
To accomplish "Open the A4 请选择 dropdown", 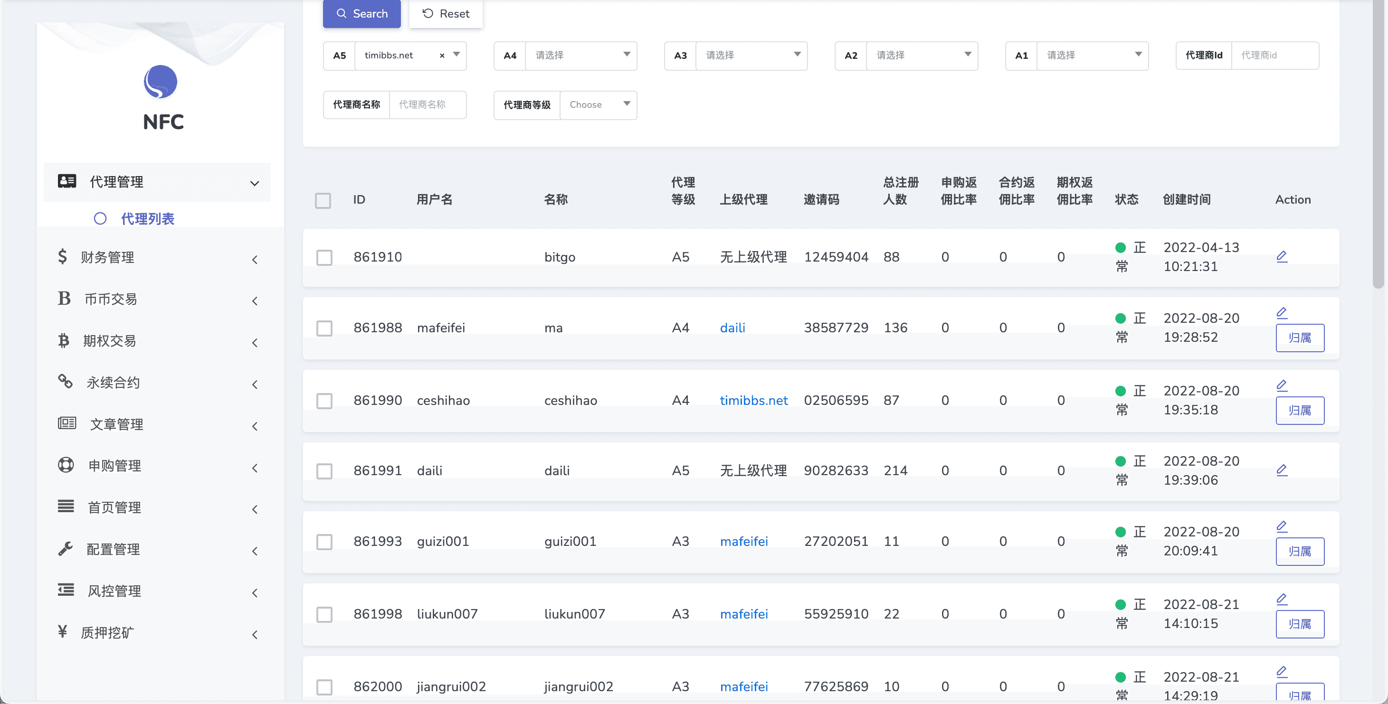I will (x=580, y=56).
